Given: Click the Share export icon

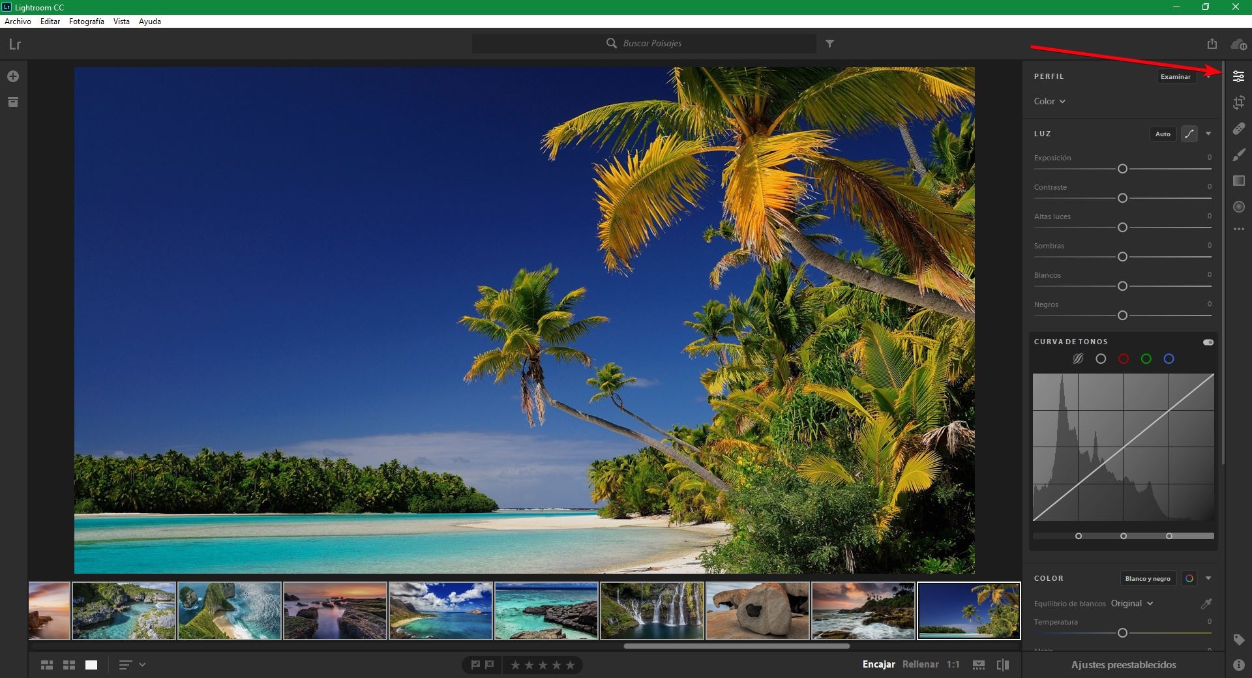Looking at the screenshot, I should click(x=1212, y=44).
